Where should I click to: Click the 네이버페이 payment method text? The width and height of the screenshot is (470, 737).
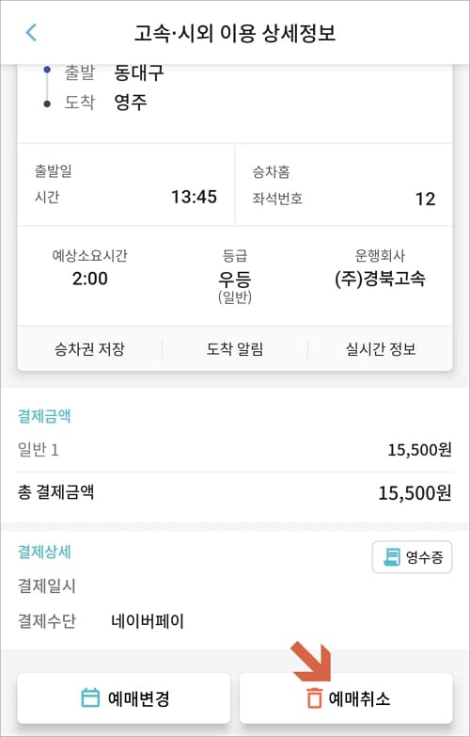click(x=148, y=621)
